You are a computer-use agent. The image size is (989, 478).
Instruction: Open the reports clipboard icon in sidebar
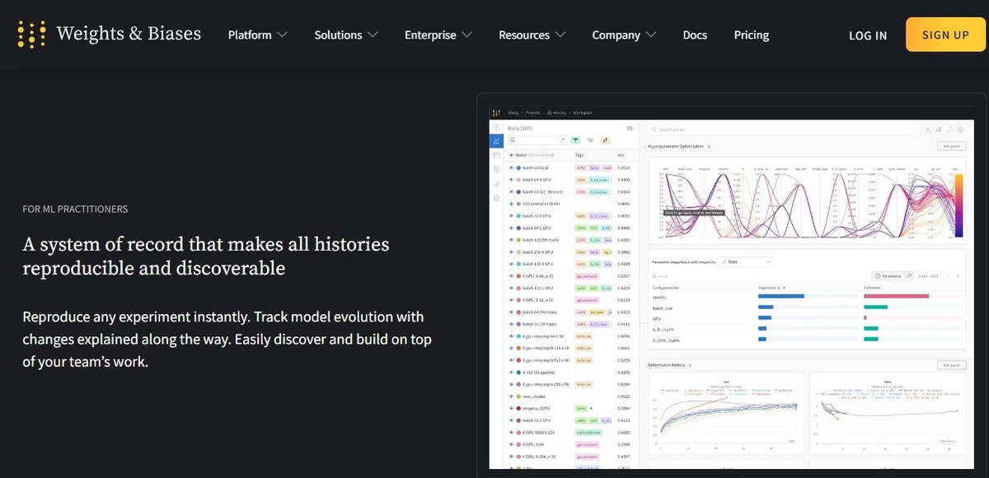496,169
